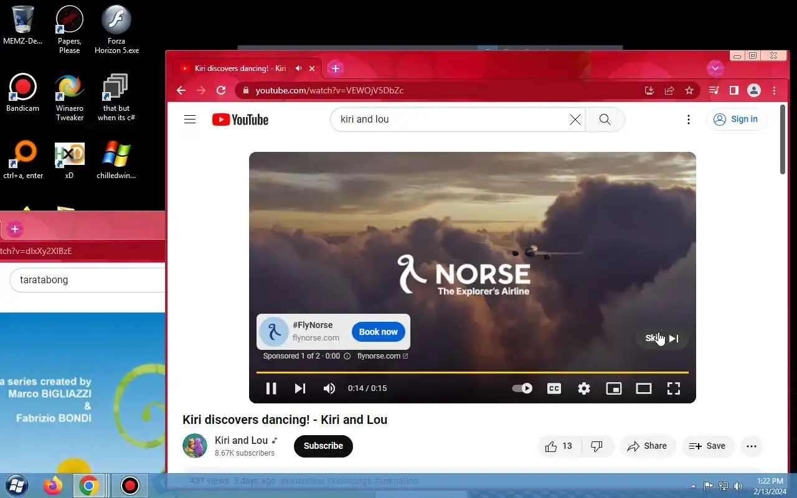The height and width of the screenshot is (498, 797).
Task: Switch to theater mode
Action: pyautogui.click(x=644, y=388)
